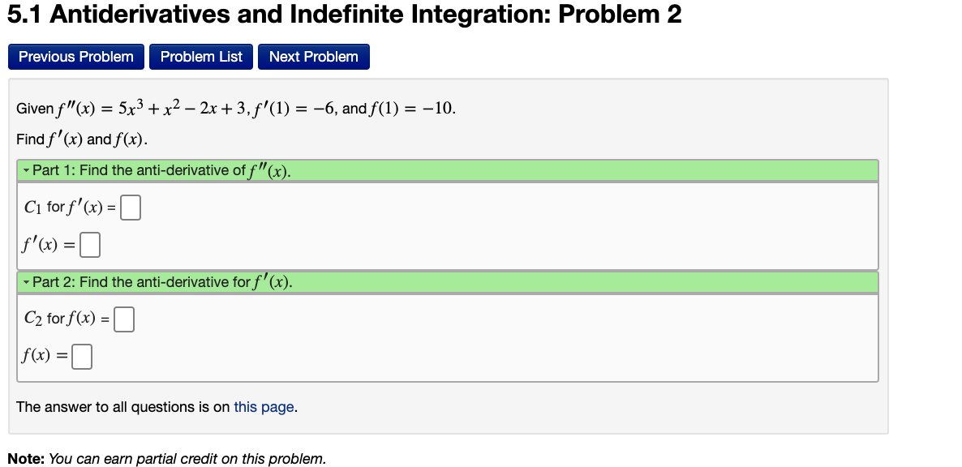Click the disclosure triangle on Part 1 header
The width and height of the screenshot is (962, 467).
tap(25, 170)
